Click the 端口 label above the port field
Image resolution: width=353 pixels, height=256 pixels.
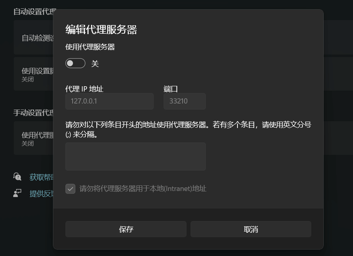[170, 89]
